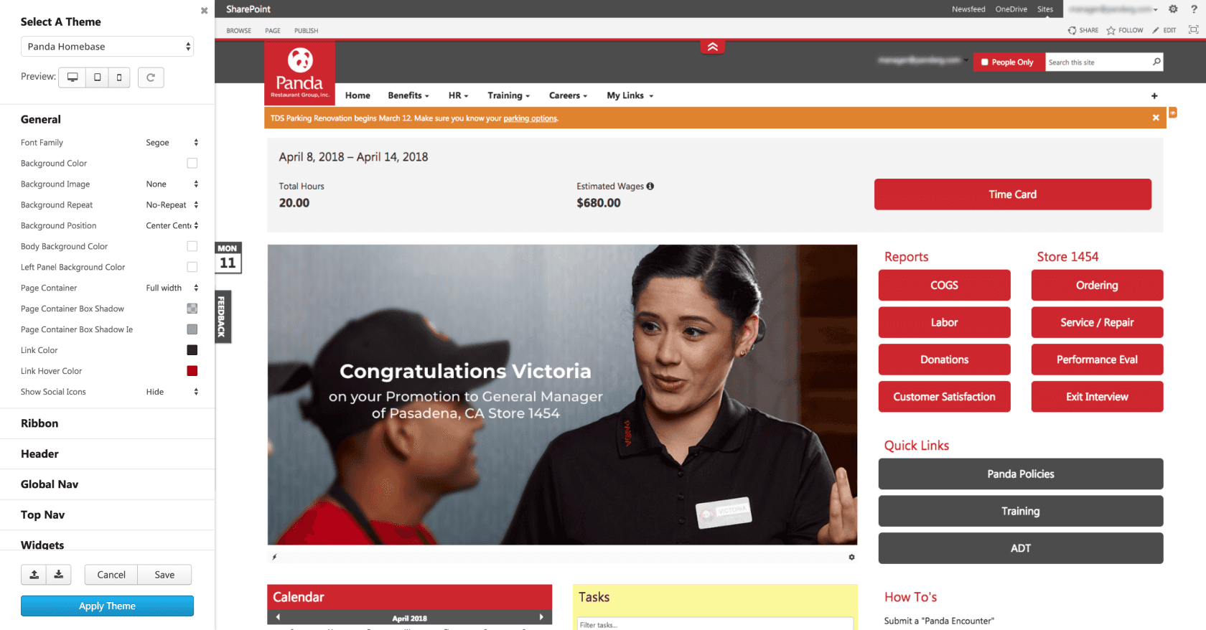Click the Filter tasks input field
This screenshot has height=630, width=1206.
point(715,624)
